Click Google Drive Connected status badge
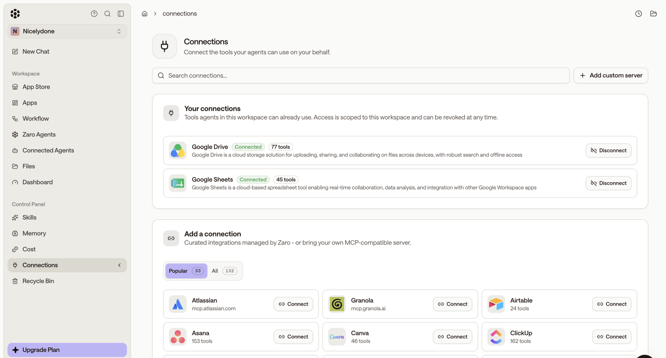This screenshot has height=358, width=666. tap(248, 147)
